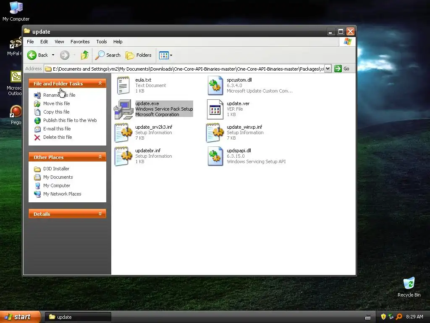Click Move this file link

point(57,103)
